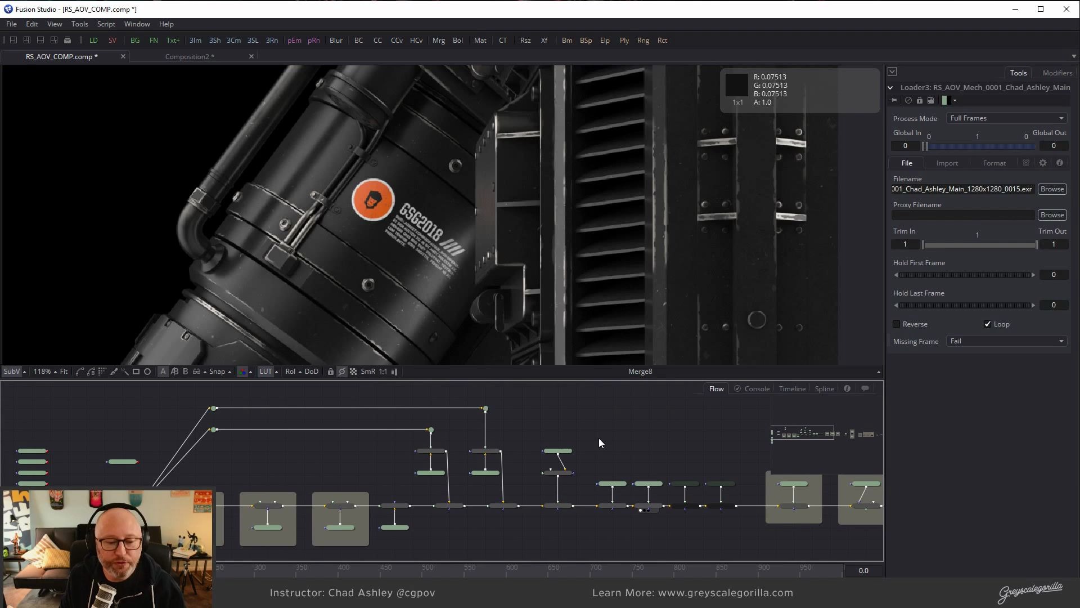This screenshot has height=608, width=1080.
Task: Add a Blur tool from toolbar
Action: click(336, 41)
